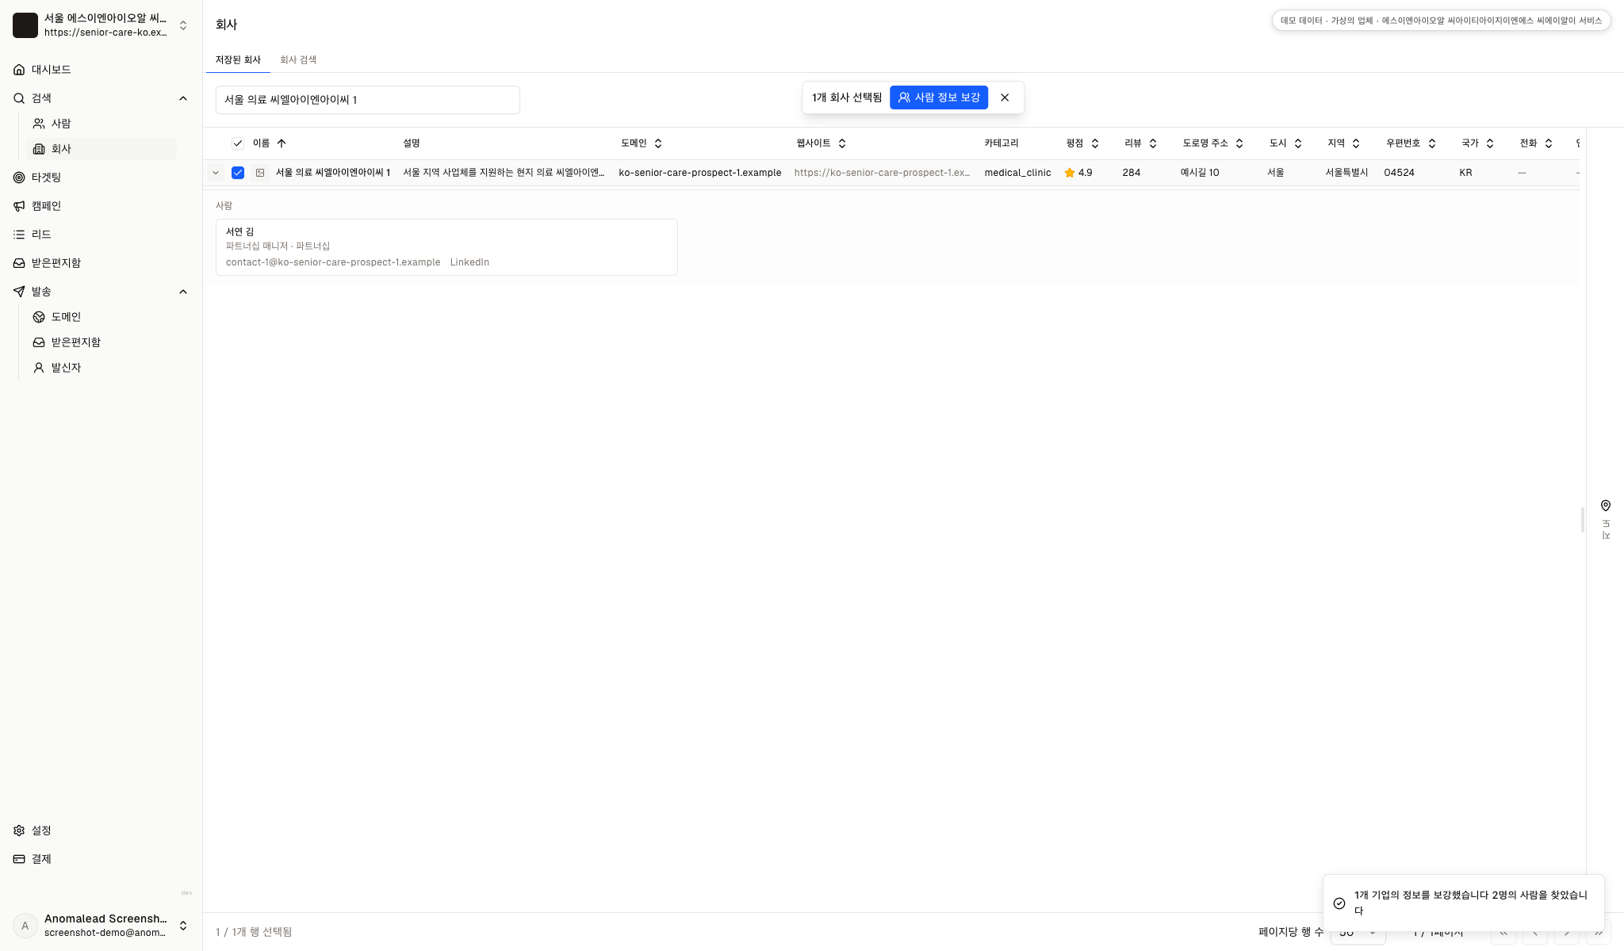Open 타겟팅 target icon in sidebar
1624x951 pixels.
click(19, 178)
